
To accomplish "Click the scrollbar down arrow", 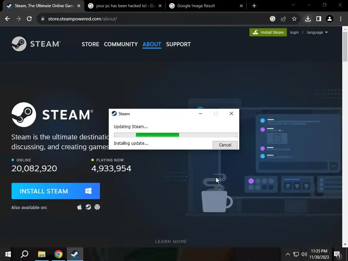I will (x=345, y=244).
